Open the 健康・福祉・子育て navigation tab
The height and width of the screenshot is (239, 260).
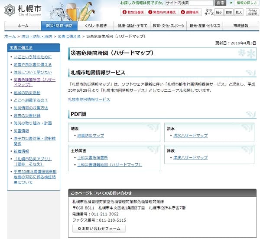(x=132, y=26)
